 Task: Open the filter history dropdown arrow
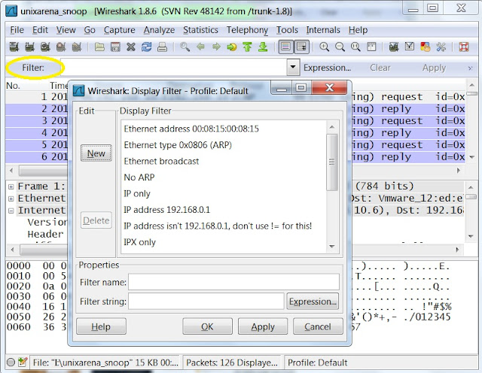click(x=293, y=67)
